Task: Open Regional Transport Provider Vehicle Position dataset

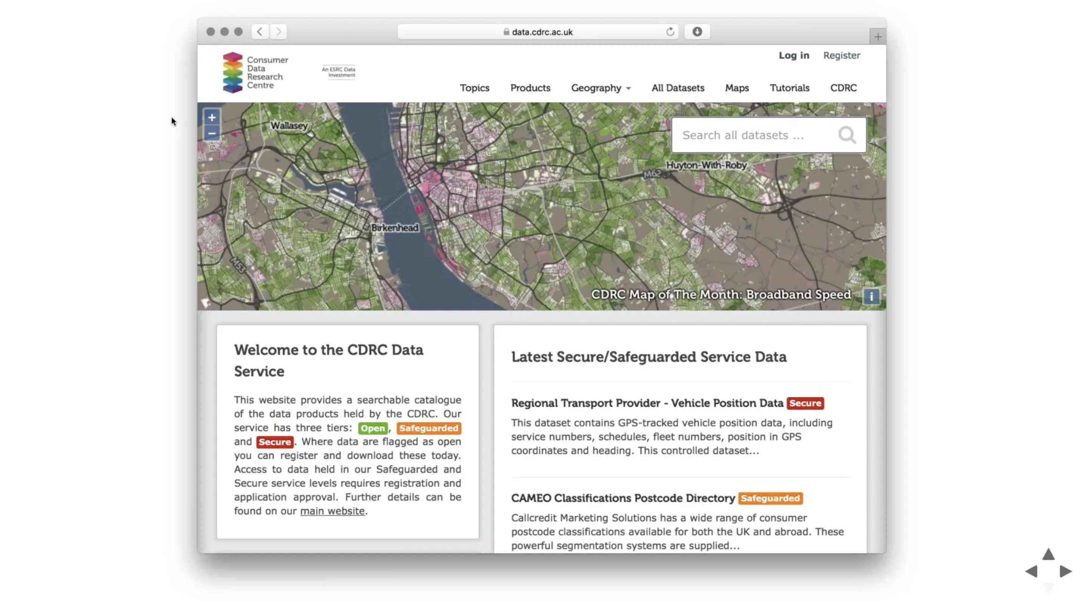Action: [647, 403]
